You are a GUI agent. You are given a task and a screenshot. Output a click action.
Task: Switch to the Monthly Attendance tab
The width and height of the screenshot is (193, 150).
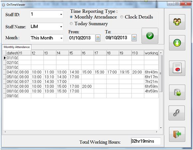point(17,47)
